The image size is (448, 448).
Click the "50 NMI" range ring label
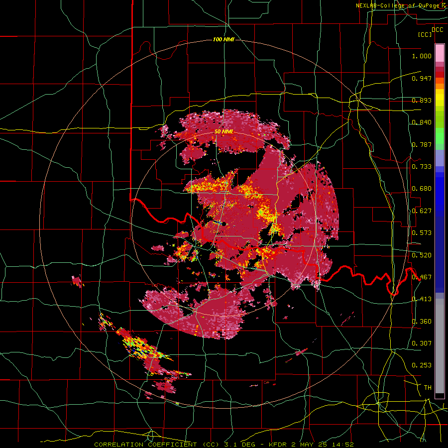coord(224,131)
